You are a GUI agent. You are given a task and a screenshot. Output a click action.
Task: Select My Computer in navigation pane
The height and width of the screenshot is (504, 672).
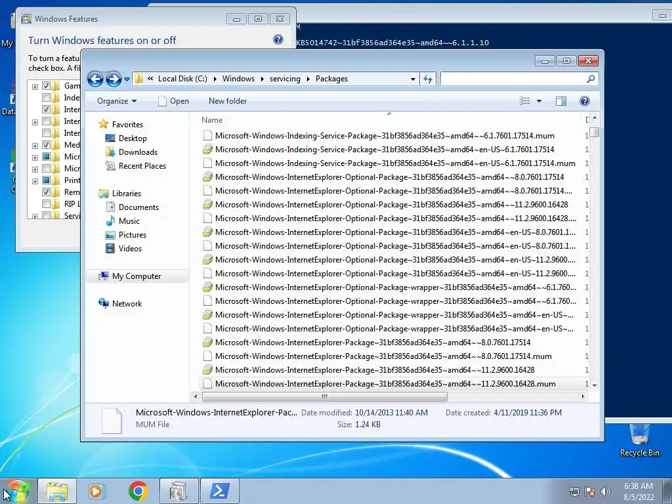pos(137,276)
